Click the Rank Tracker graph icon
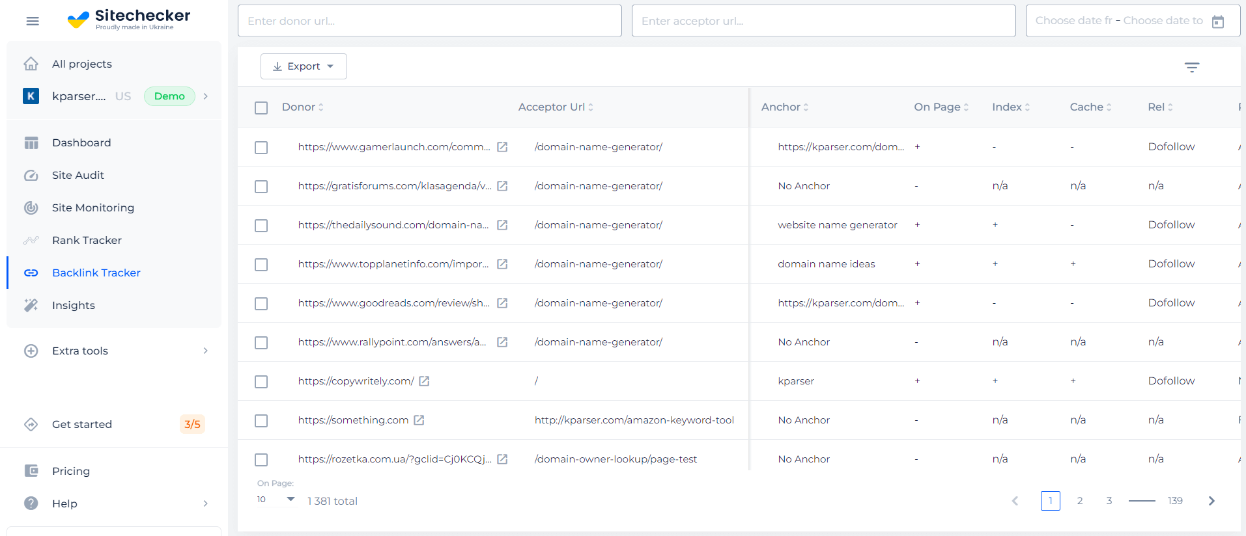Screen dimensions: 1246x536 click(31, 240)
